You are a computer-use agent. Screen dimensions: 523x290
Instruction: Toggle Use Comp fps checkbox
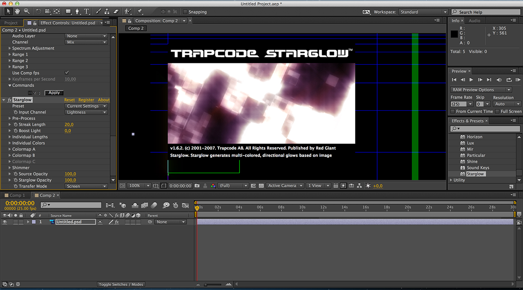(67, 73)
